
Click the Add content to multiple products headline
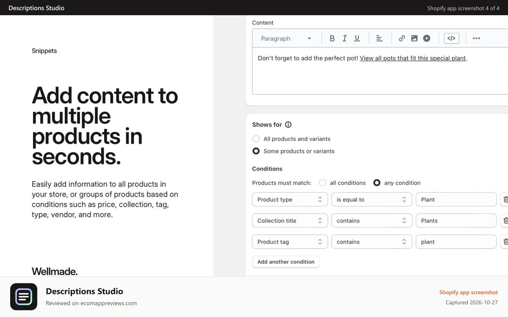(105, 126)
